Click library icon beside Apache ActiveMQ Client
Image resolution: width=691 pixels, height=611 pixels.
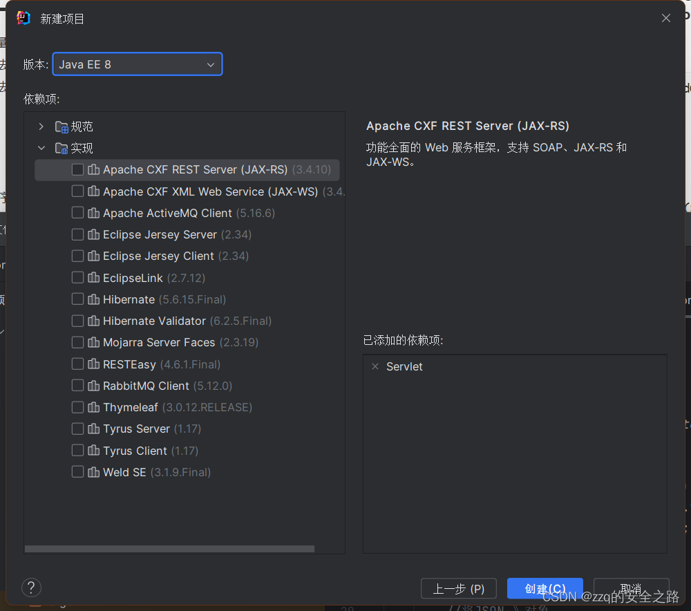[93, 213]
